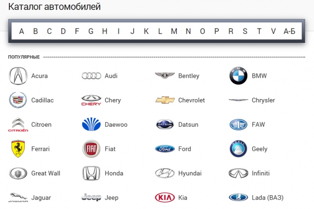This screenshot has height=209, width=314.
Task: Filter brands by letter H
Action: tap(105, 31)
